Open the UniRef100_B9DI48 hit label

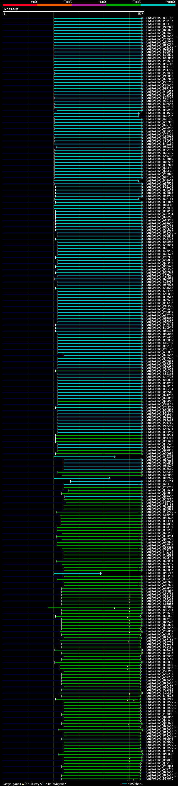coord(160,18)
